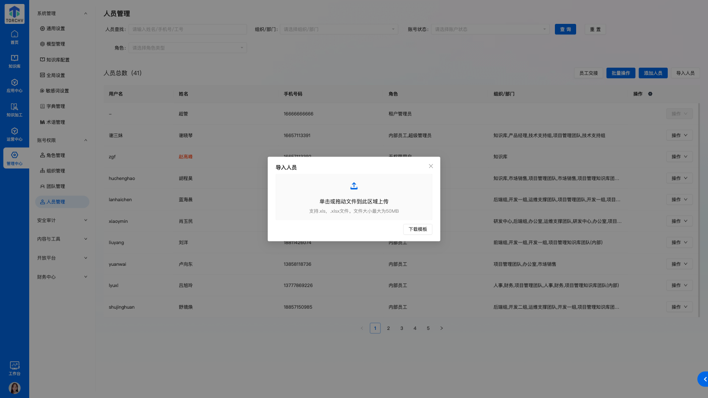
Task: Open the 操作 dropdown for 谢三妹
Action: click(x=679, y=135)
